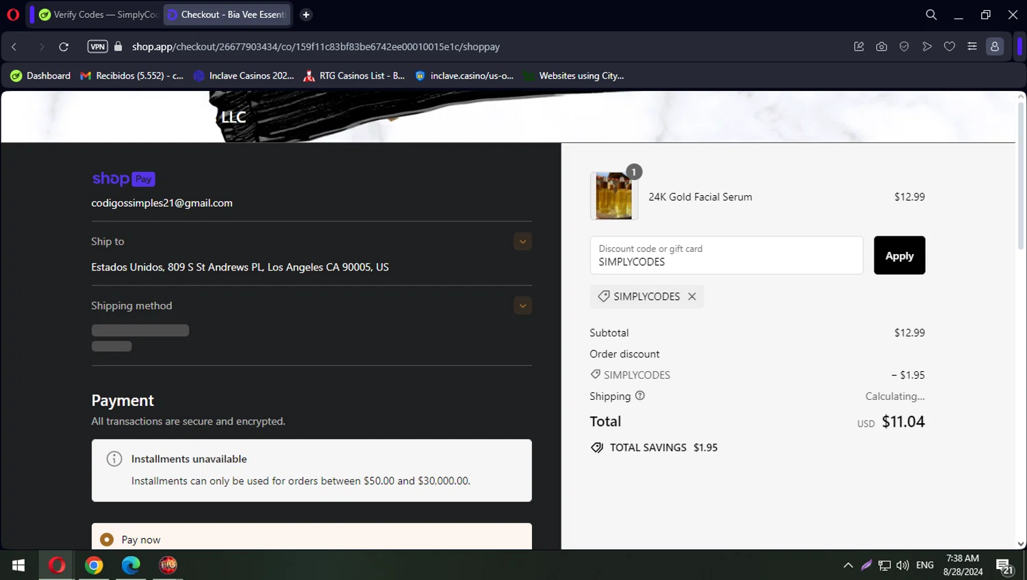The width and height of the screenshot is (1027, 580).
Task: Open the snapshot camera tool
Action: [882, 47]
